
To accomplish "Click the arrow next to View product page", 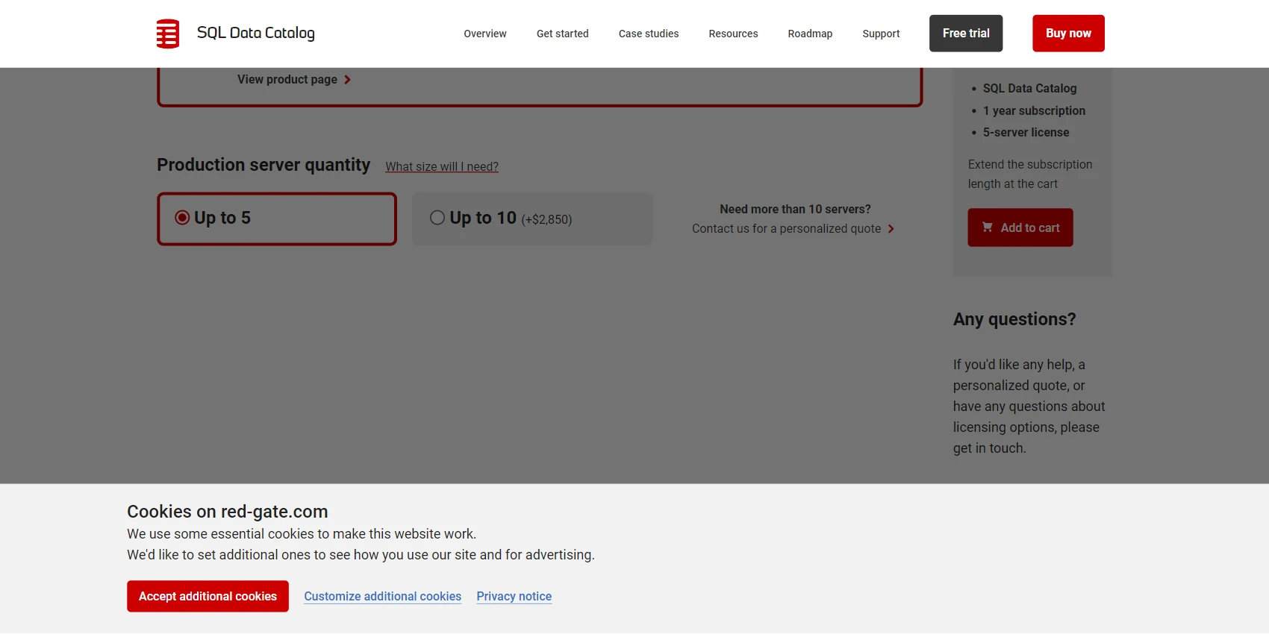I will pyautogui.click(x=348, y=80).
